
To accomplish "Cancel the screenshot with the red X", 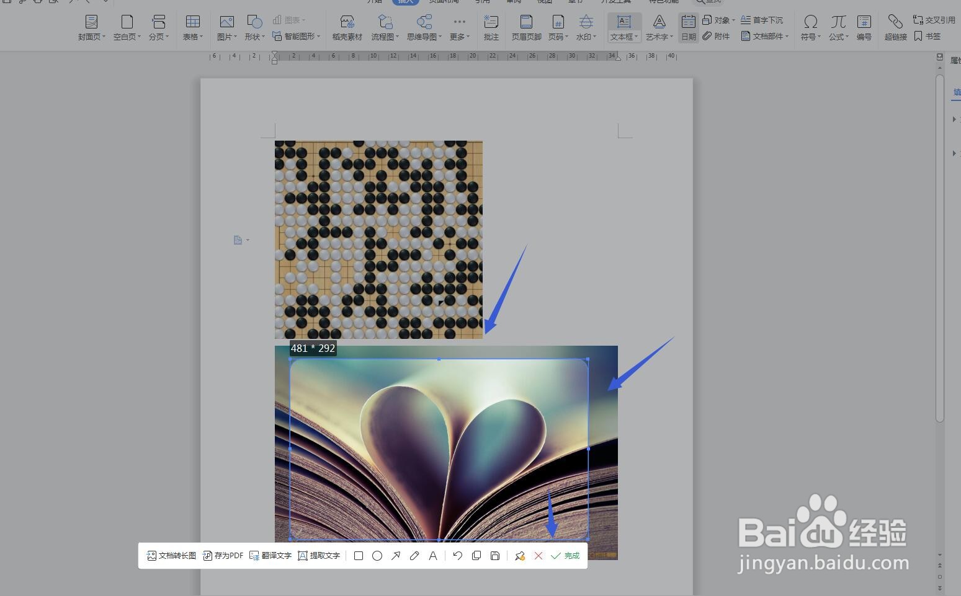I will tap(539, 556).
